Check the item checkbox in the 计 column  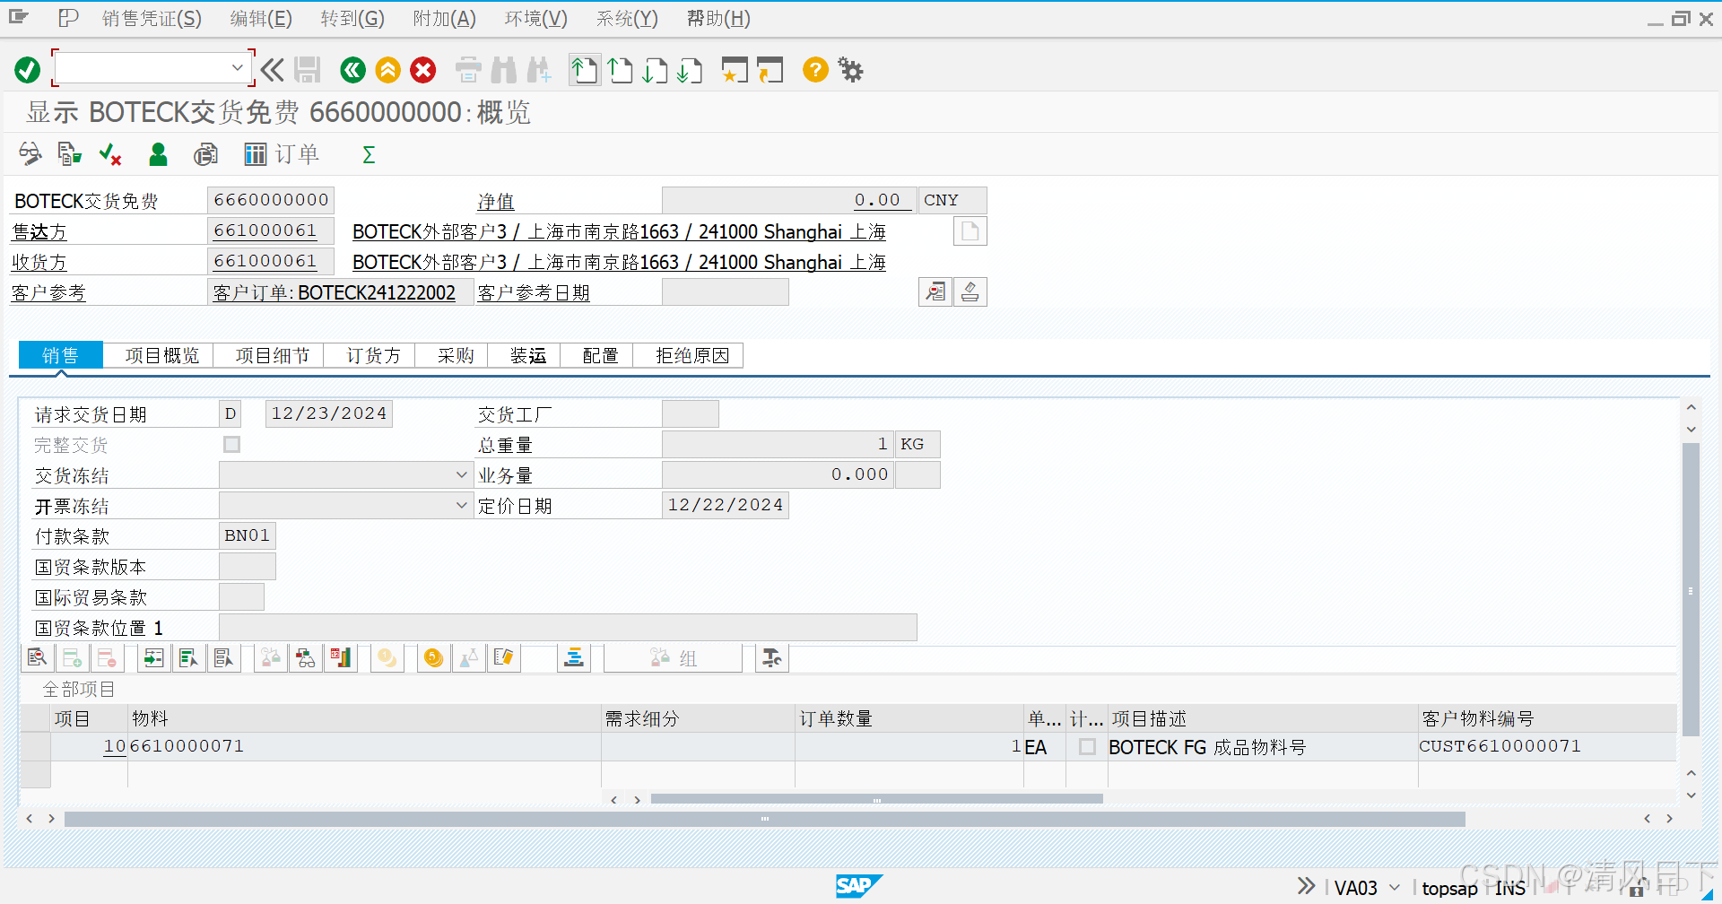tap(1086, 746)
